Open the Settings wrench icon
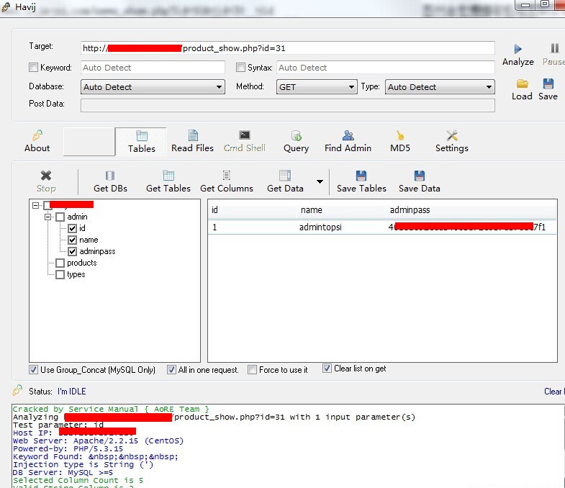 [451, 135]
